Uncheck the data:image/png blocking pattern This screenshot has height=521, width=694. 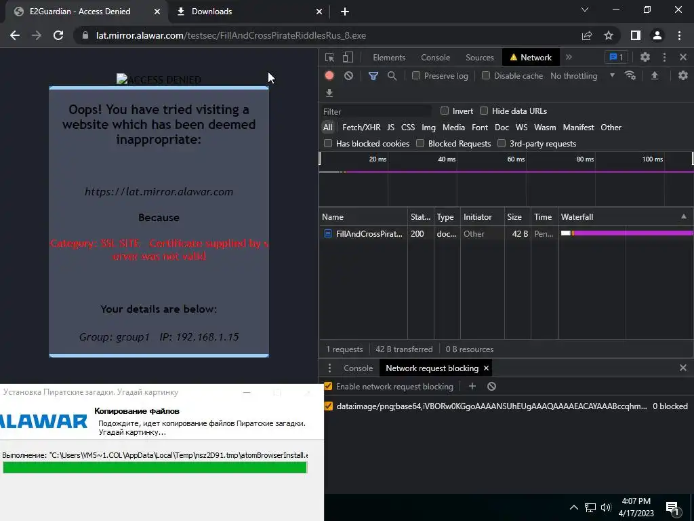(328, 406)
